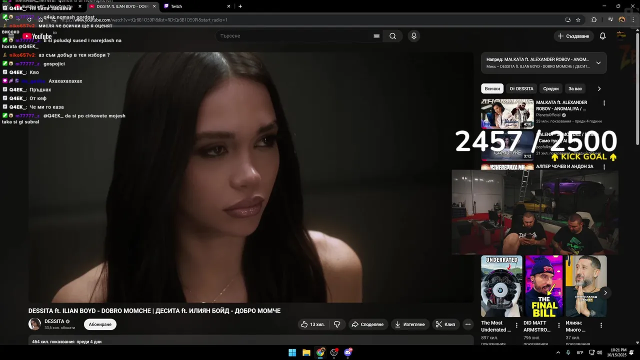Open options for Илиян: Много short
640x360 pixels.
(x=601, y=325)
